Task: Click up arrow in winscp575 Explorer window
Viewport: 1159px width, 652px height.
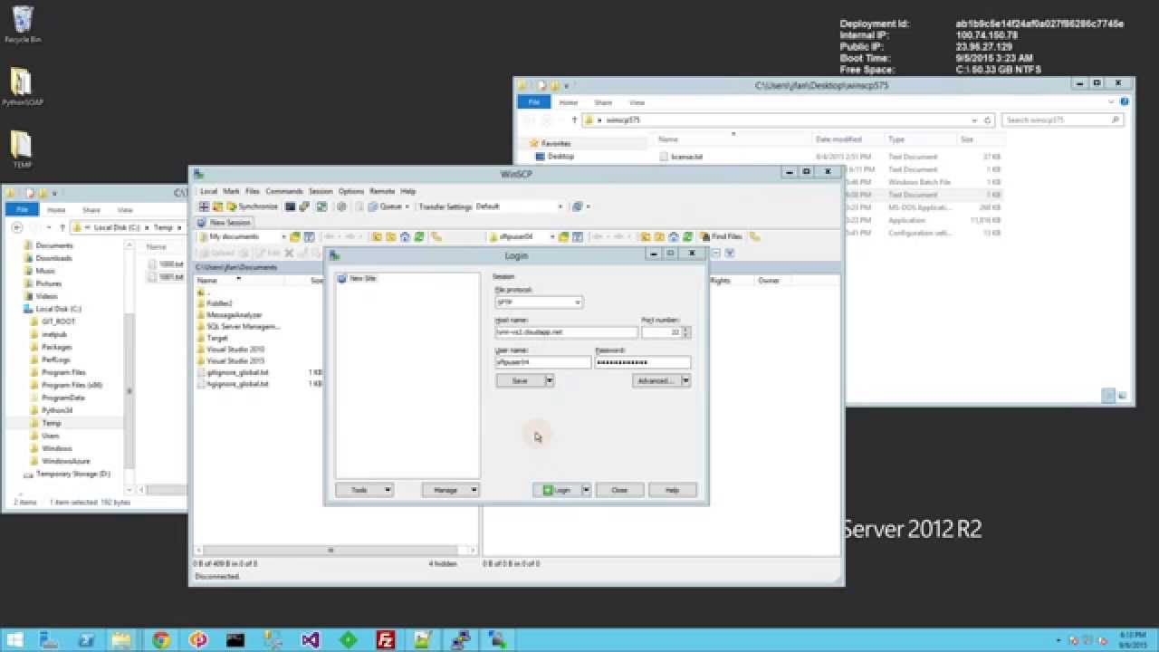Action: pos(574,120)
